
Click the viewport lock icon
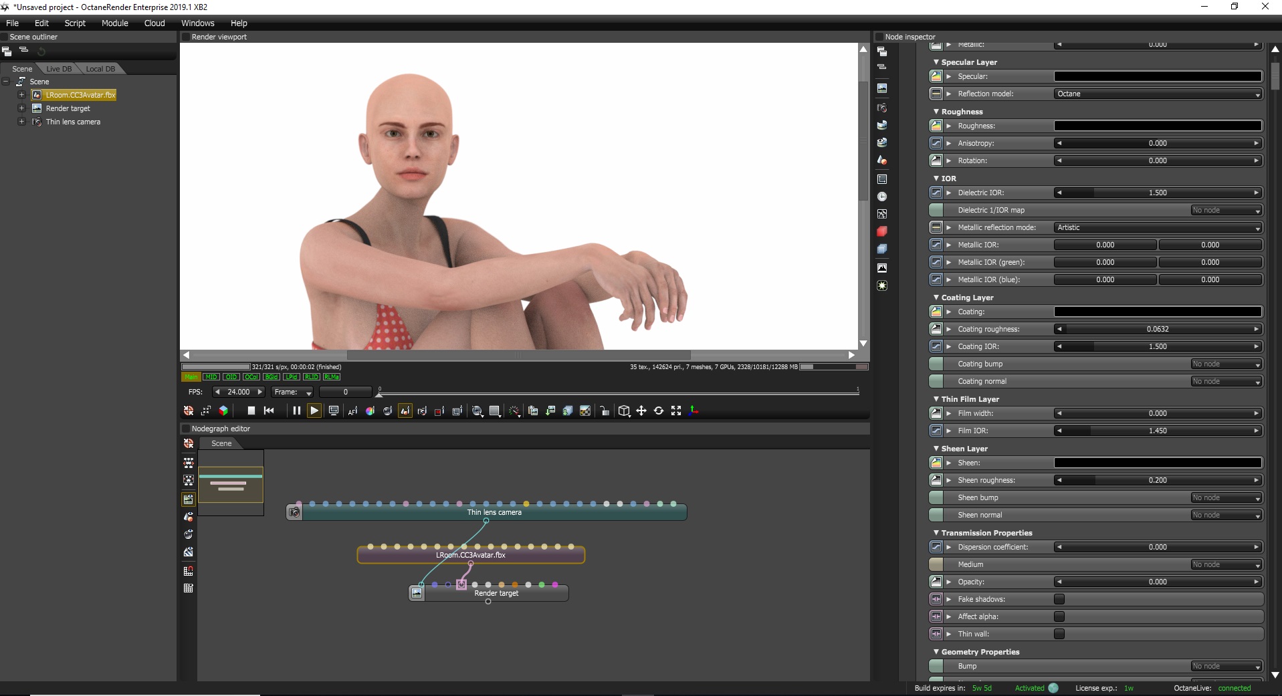605,411
